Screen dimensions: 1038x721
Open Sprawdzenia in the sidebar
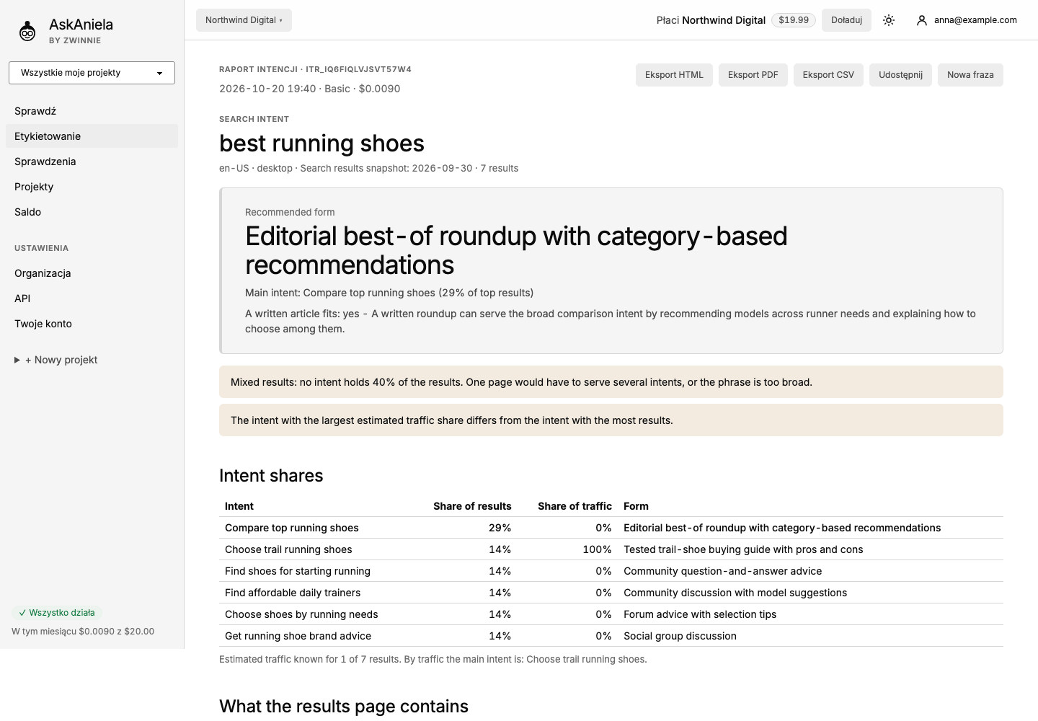[x=92, y=162]
